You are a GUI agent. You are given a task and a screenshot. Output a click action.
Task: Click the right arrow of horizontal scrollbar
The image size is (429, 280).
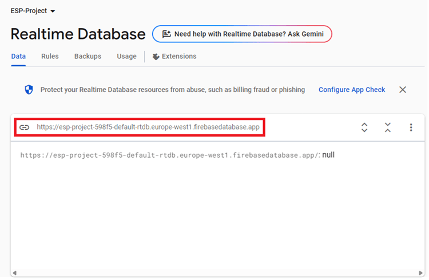[x=420, y=273]
